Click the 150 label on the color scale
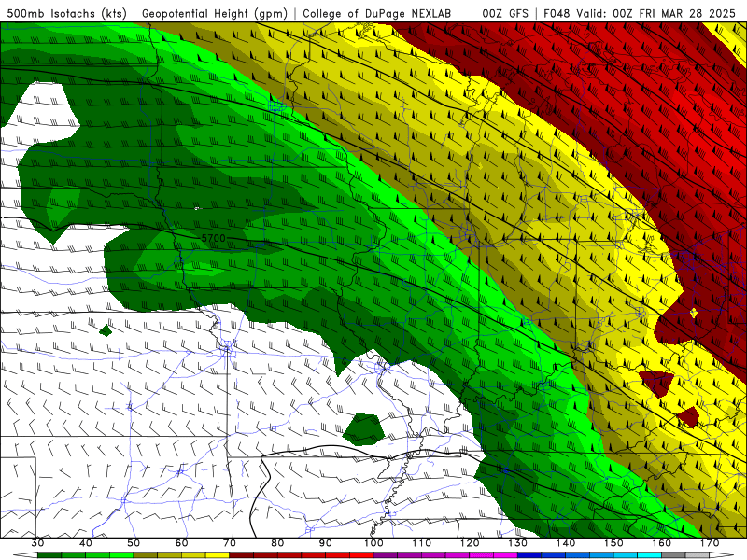The image size is (747, 560). click(613, 543)
